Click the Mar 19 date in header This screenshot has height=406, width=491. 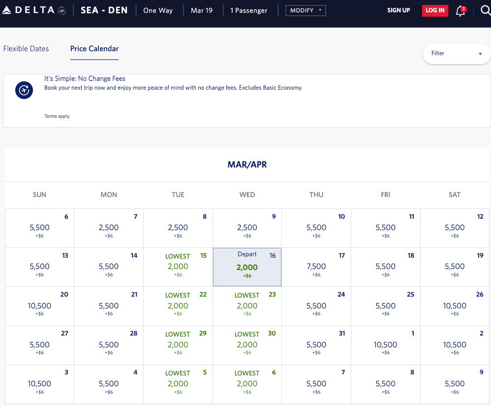[202, 10]
